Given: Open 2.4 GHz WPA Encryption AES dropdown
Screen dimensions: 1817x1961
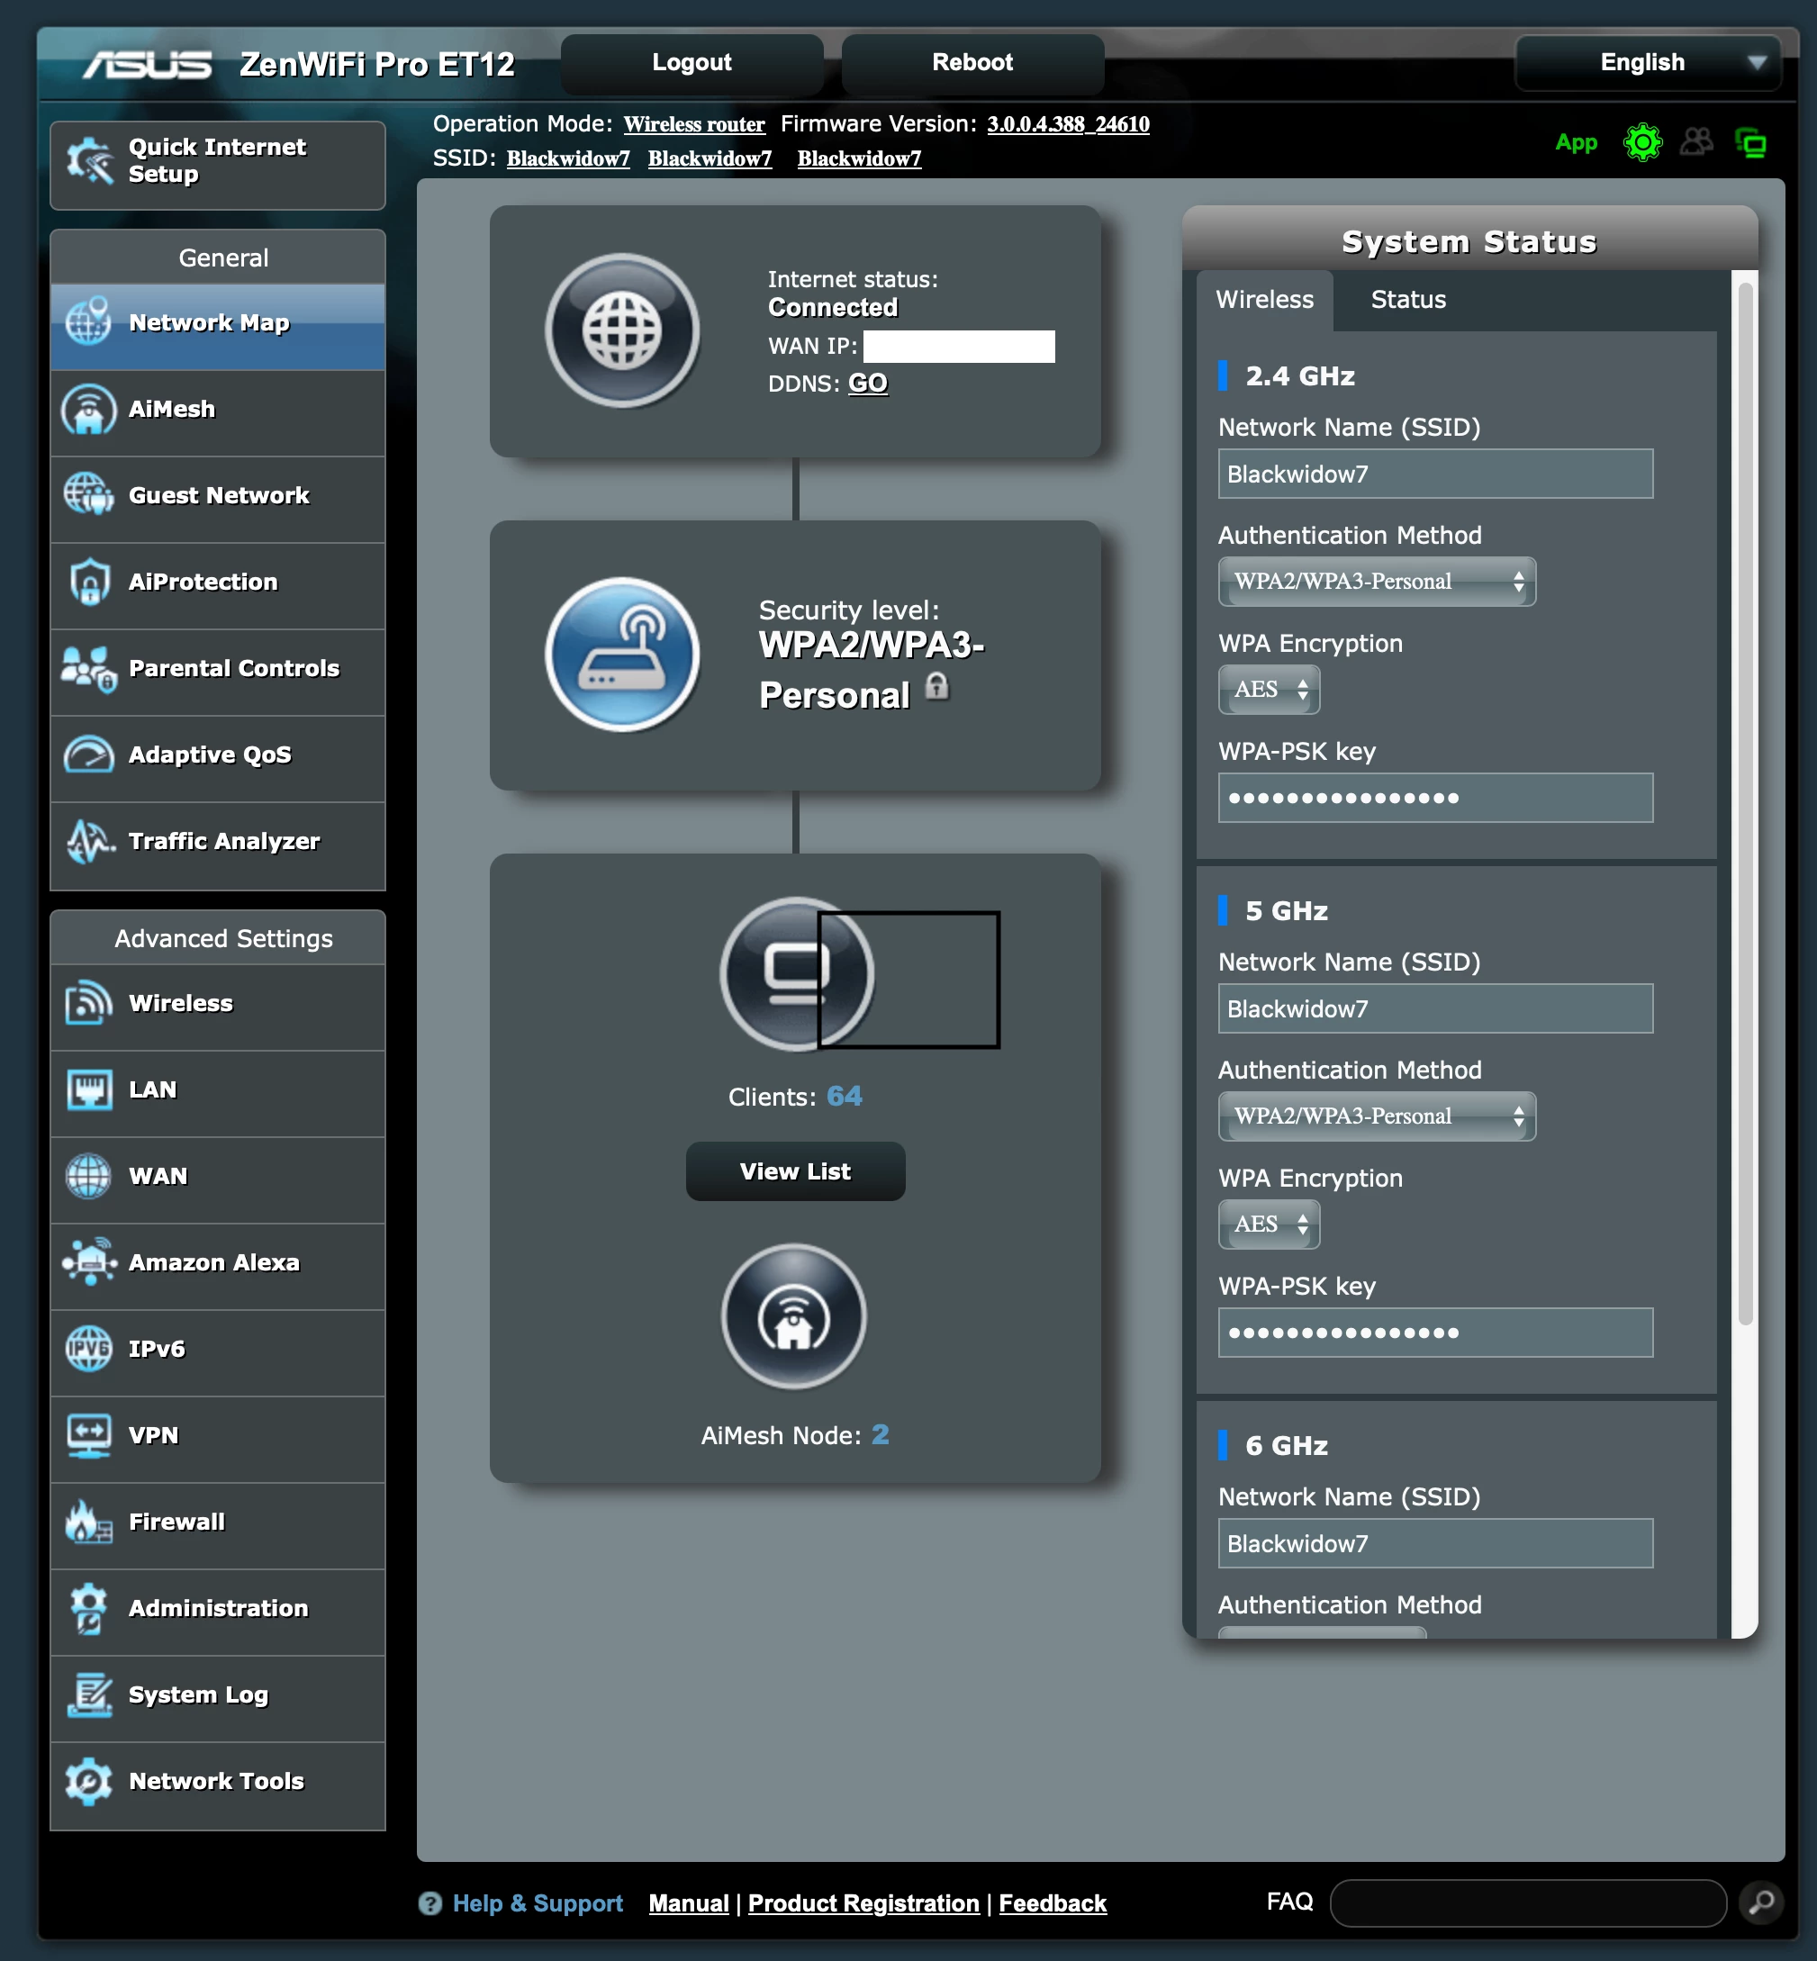Looking at the screenshot, I should coord(1269,690).
